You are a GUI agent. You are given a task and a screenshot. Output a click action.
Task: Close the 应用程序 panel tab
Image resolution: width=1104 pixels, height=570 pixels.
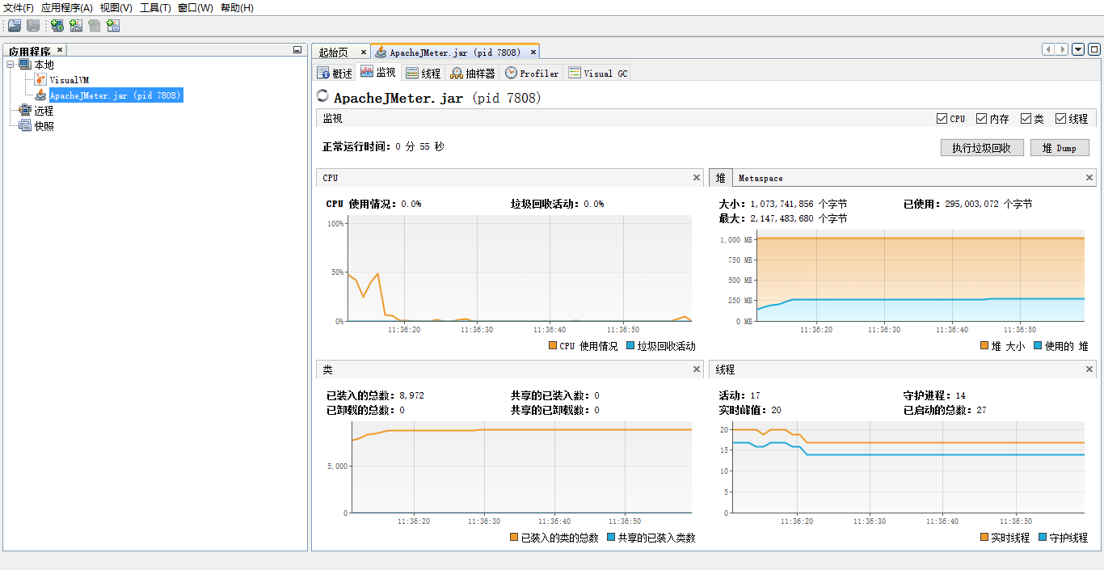click(x=60, y=50)
